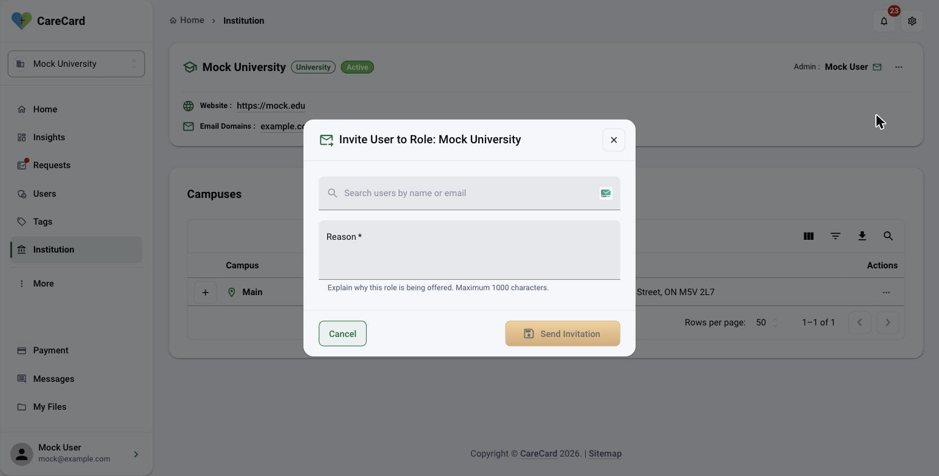
Task: Download the campuses table
Action: pos(862,236)
